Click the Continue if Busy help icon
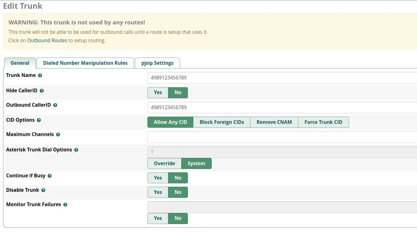 [x=49, y=176]
